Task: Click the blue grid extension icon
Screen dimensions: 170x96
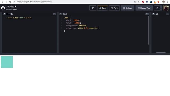Action: click(x=147, y=2)
